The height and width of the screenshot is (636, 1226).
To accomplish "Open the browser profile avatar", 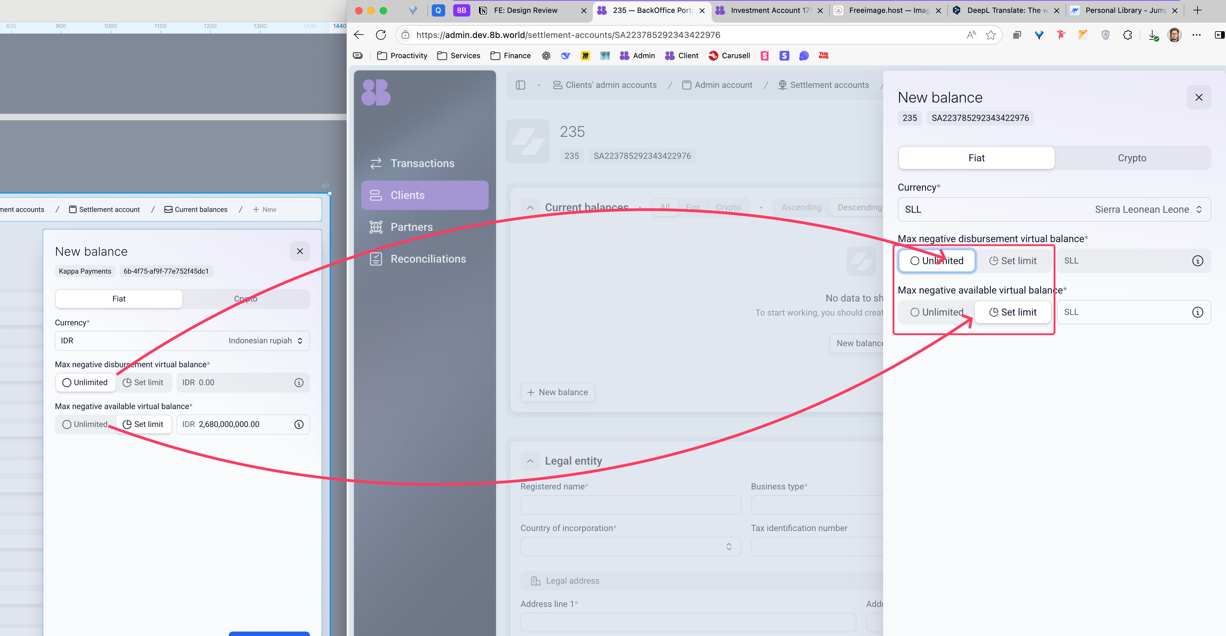I will (x=1175, y=35).
